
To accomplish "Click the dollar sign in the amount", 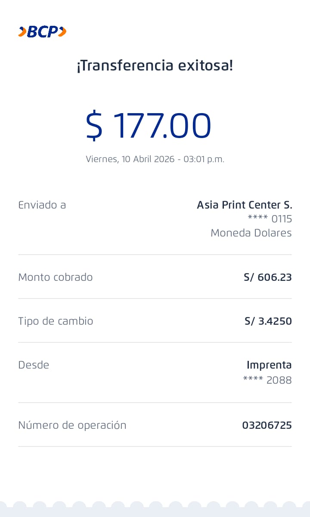I will click(x=94, y=126).
